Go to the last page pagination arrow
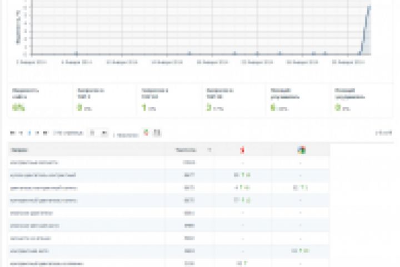This screenshot has height=267, width=400. click(x=45, y=133)
